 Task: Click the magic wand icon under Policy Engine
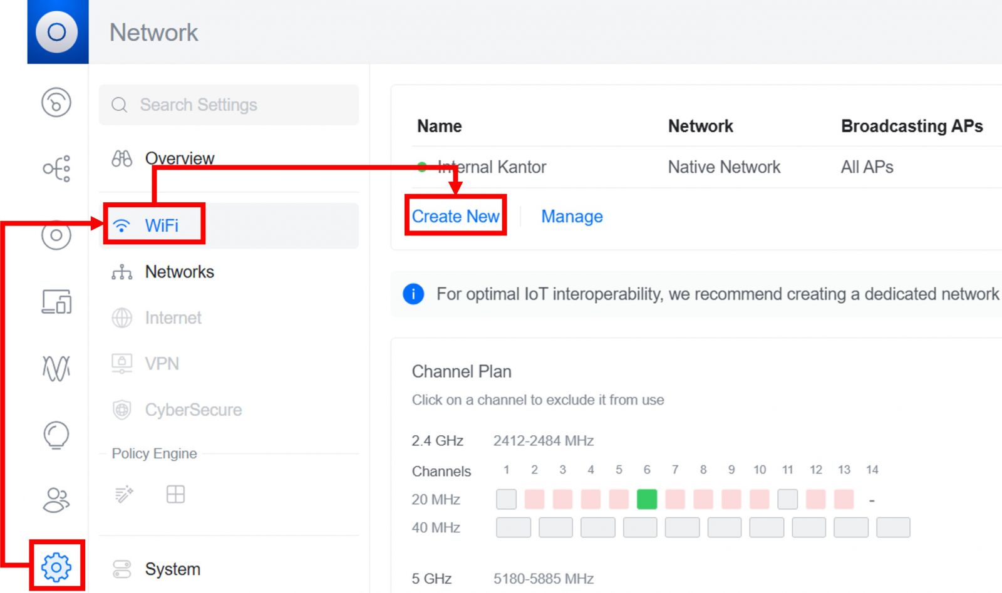(x=124, y=494)
